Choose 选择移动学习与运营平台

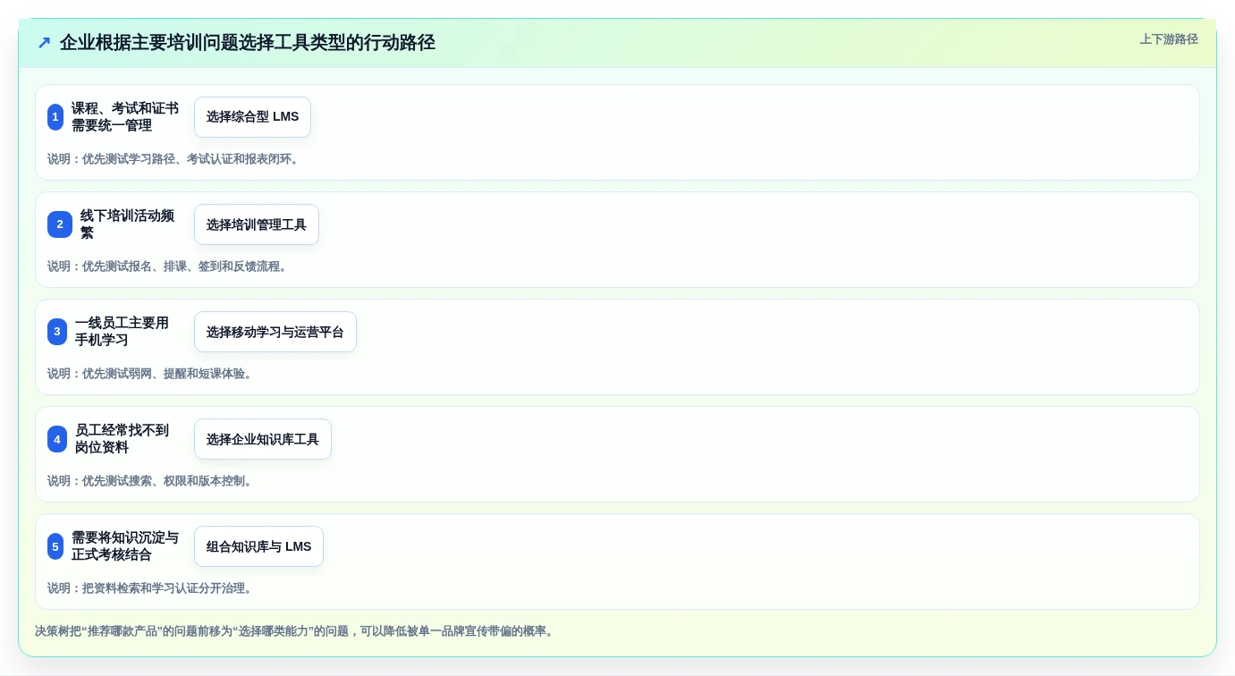(x=275, y=332)
